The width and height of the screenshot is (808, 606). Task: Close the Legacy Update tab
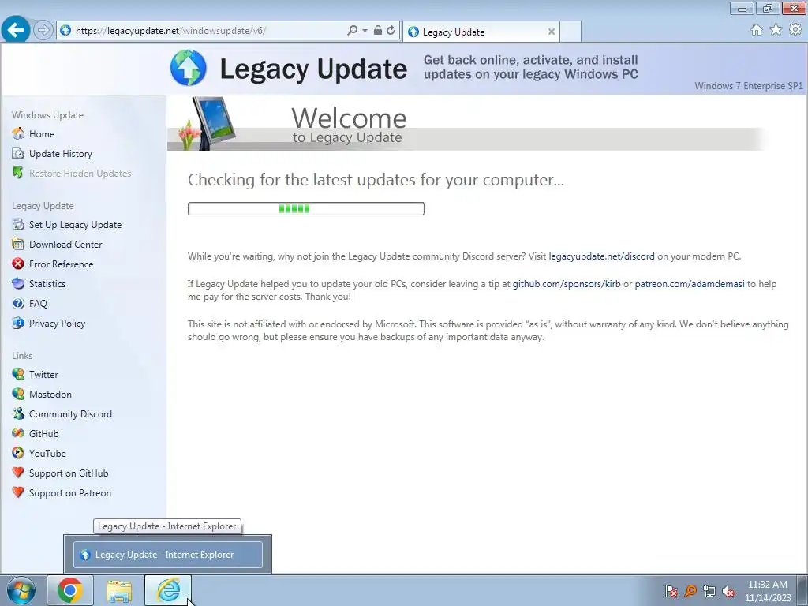coord(552,32)
